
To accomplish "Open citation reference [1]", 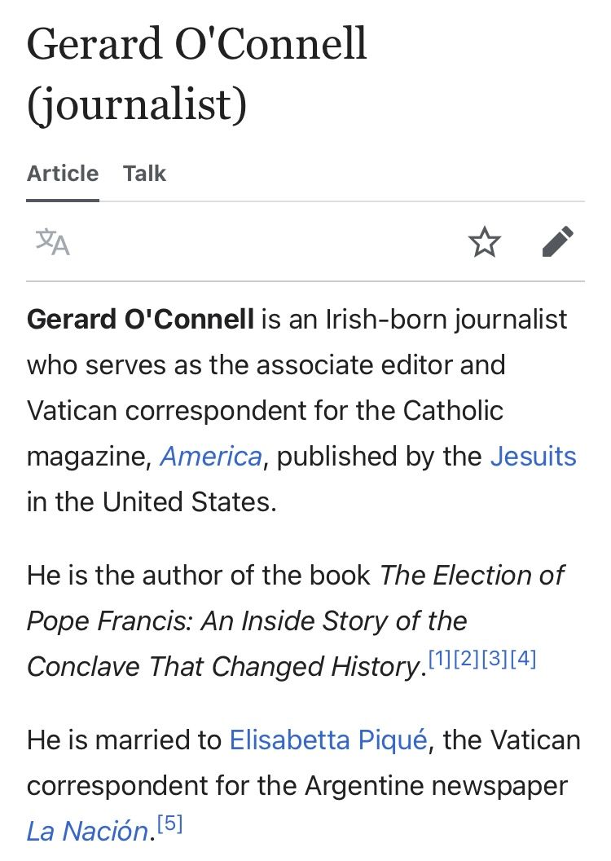I will click(439, 658).
